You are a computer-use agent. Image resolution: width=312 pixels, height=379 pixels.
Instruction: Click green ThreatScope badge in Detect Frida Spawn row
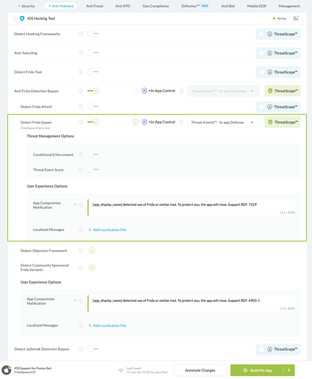click(283, 122)
